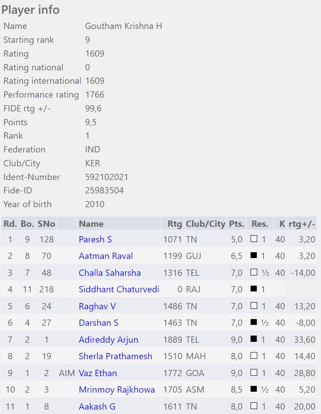Screen dimensions: 321x414
Task: Open Adireddy Arjun player page
Action: pyautogui.click(x=108, y=340)
